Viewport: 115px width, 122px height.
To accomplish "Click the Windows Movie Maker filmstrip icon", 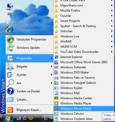I will point(56,109).
